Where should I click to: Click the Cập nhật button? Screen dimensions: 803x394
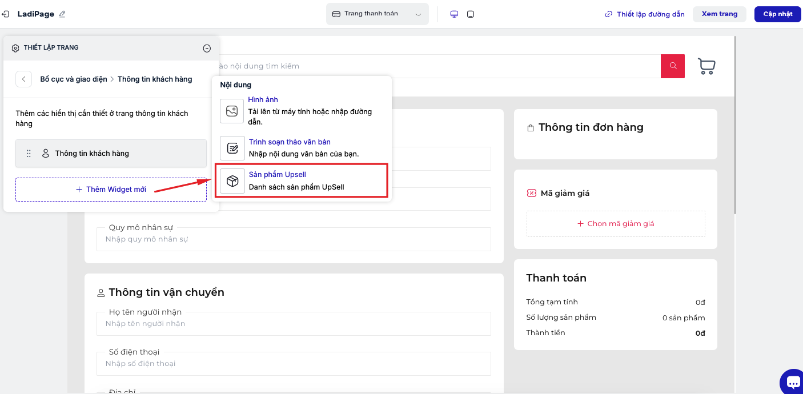pyautogui.click(x=778, y=14)
